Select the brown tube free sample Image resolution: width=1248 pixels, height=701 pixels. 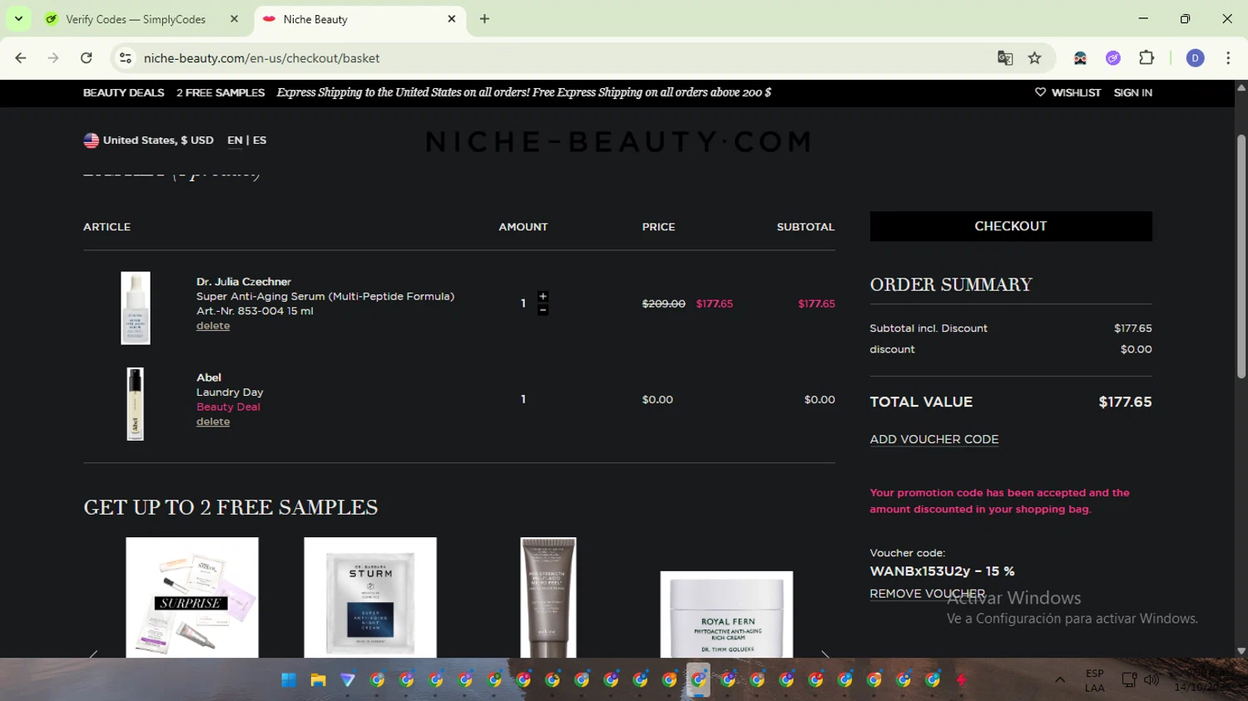coord(548,597)
